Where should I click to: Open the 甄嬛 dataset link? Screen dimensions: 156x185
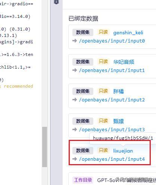click(x=118, y=121)
